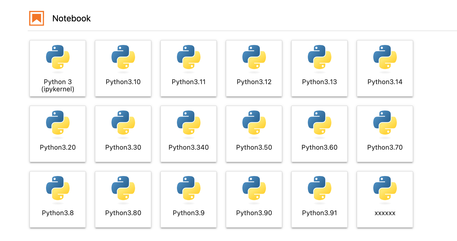The image size is (457, 241).
Task: Click the Python3.50 kernel tile
Action: (x=254, y=134)
